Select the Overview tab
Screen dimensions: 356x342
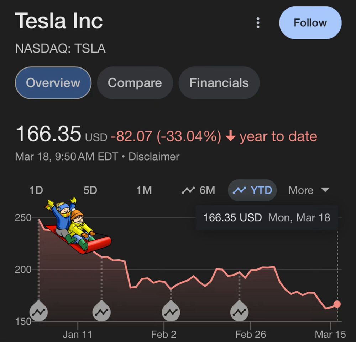(x=53, y=83)
